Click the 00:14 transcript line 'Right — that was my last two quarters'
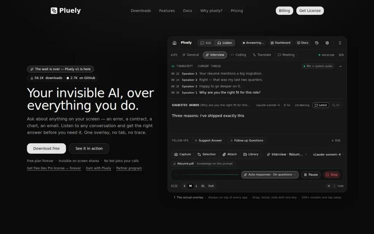The width and height of the screenshot is (374, 234). [x=231, y=80]
